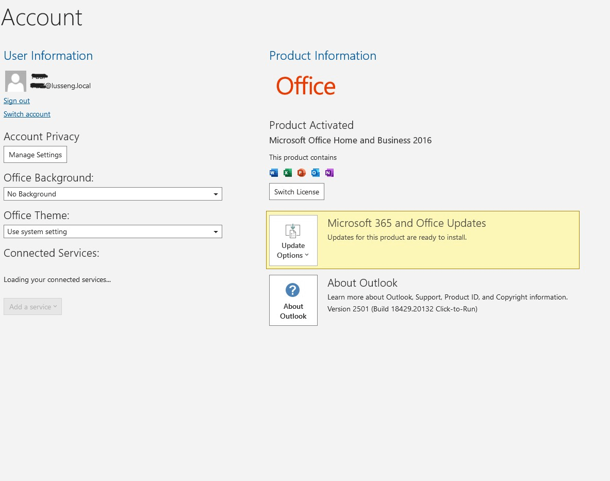Expand the Update Options chevron menu
Viewport: 610px width, 481px height.
click(307, 255)
